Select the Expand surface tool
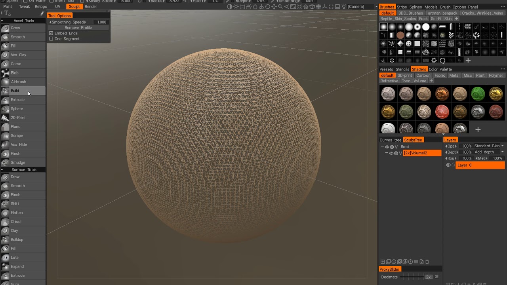 [x=23, y=266]
